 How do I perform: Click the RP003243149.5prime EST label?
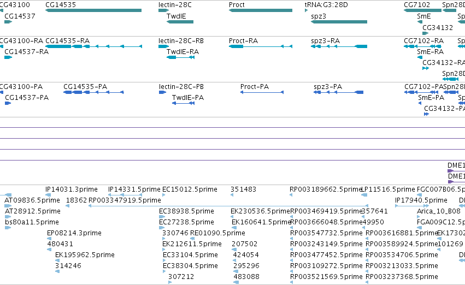point(326,244)
